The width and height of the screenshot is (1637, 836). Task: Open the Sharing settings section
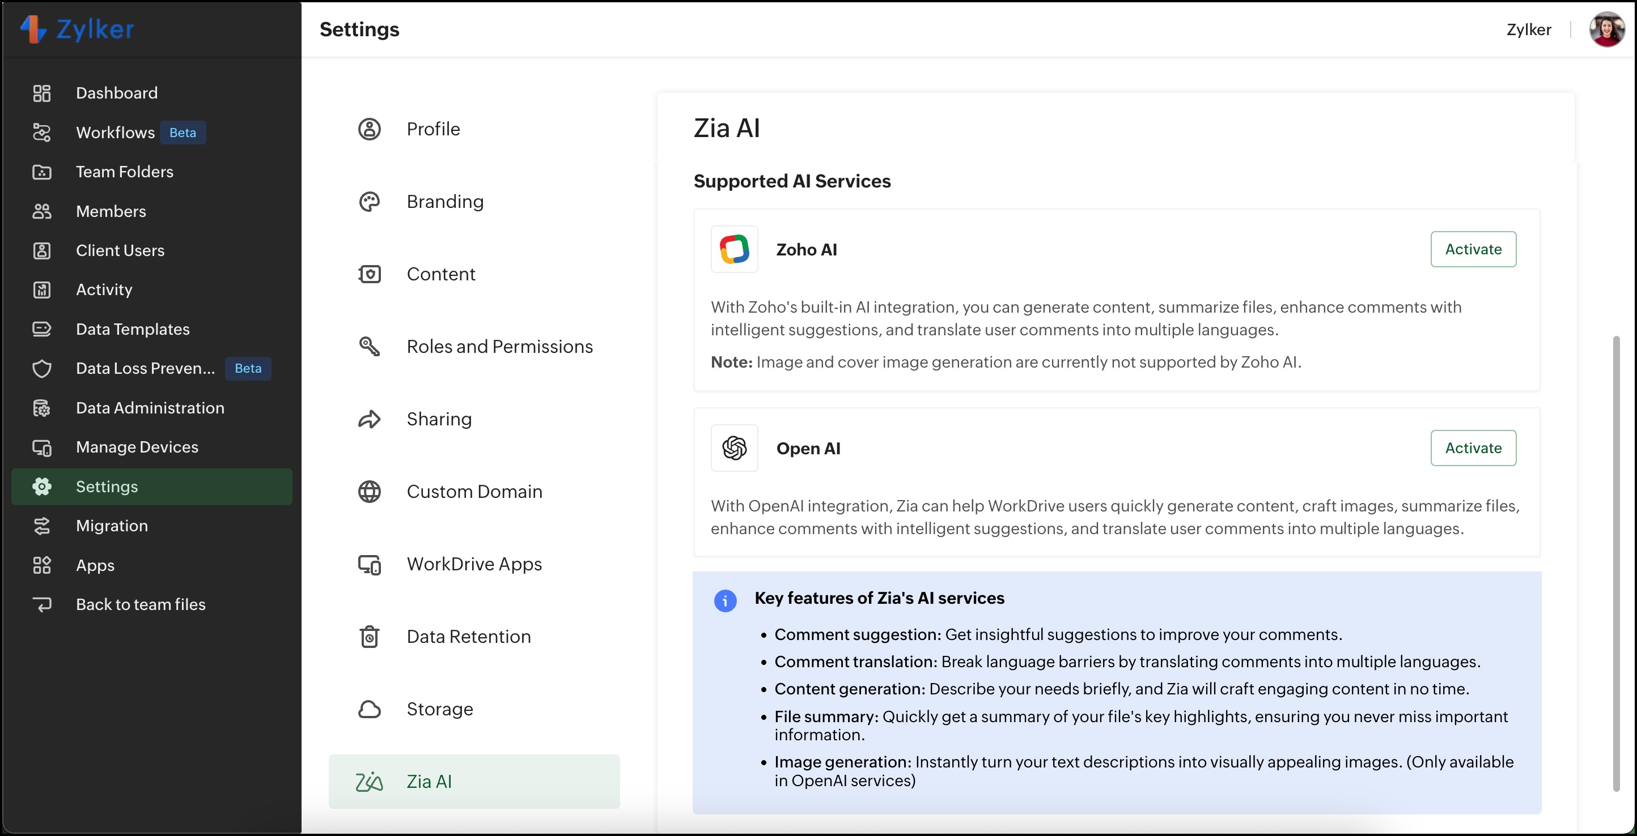439,419
